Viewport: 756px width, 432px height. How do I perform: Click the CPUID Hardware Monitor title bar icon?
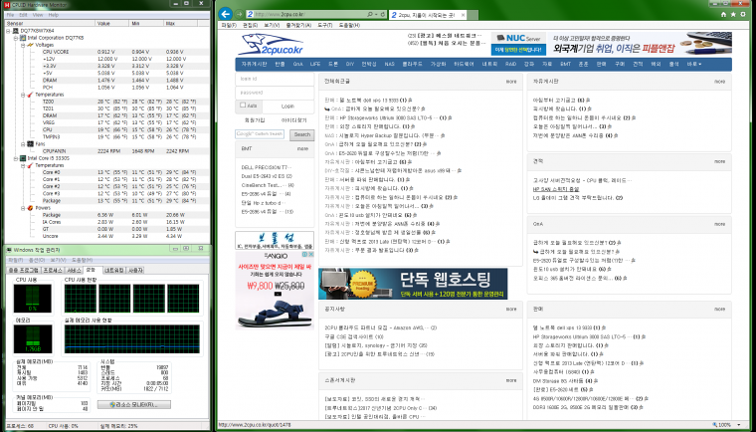click(x=7, y=4)
